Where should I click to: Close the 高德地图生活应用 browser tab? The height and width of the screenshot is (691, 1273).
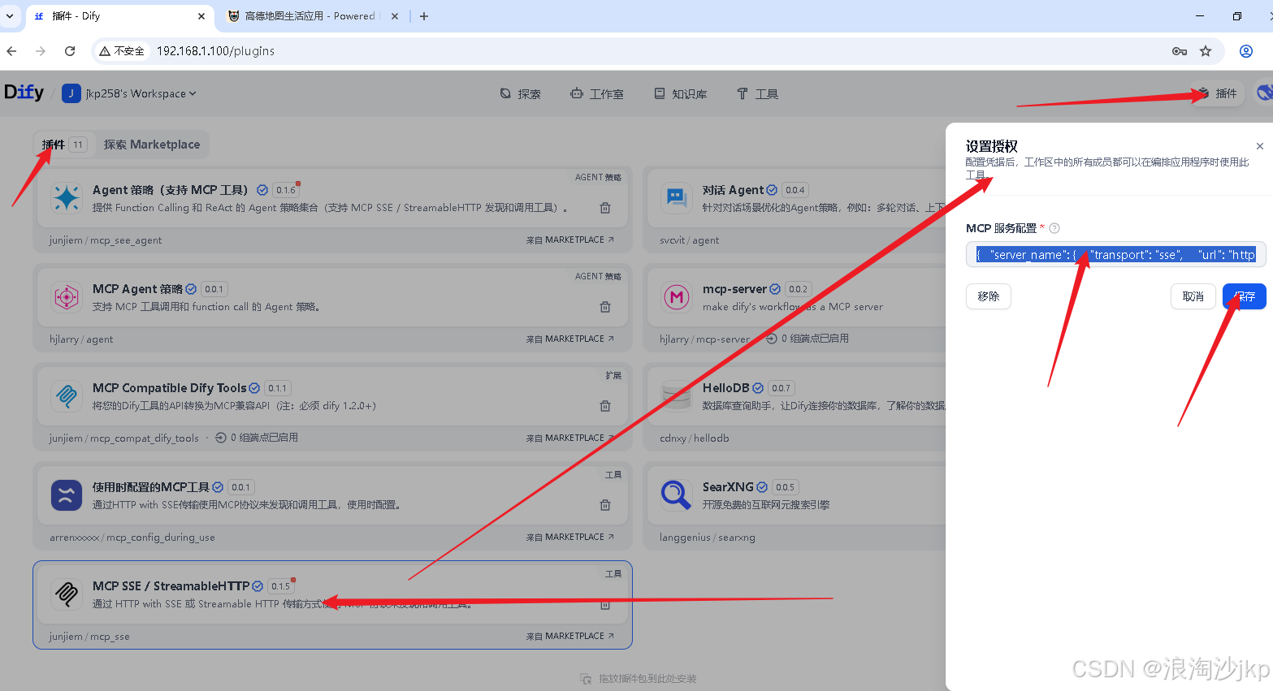click(395, 16)
